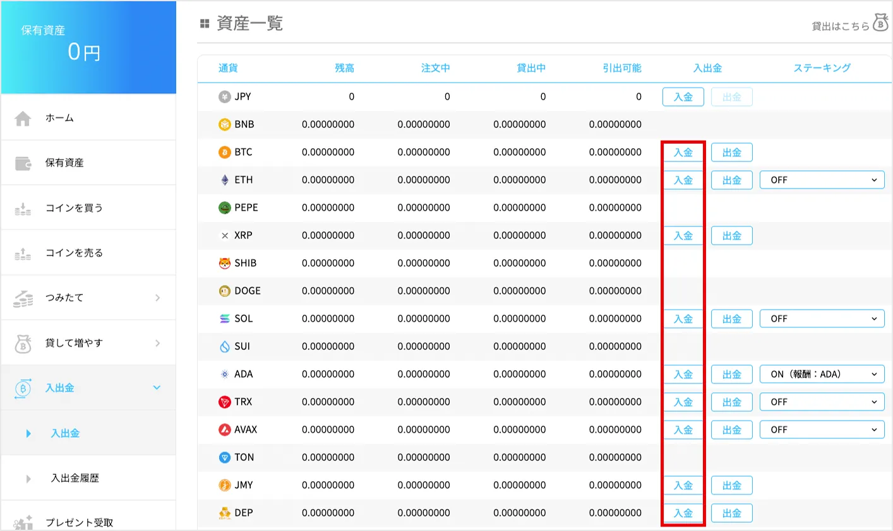
Task: Open the ETH staking dropdown
Action: click(x=822, y=180)
